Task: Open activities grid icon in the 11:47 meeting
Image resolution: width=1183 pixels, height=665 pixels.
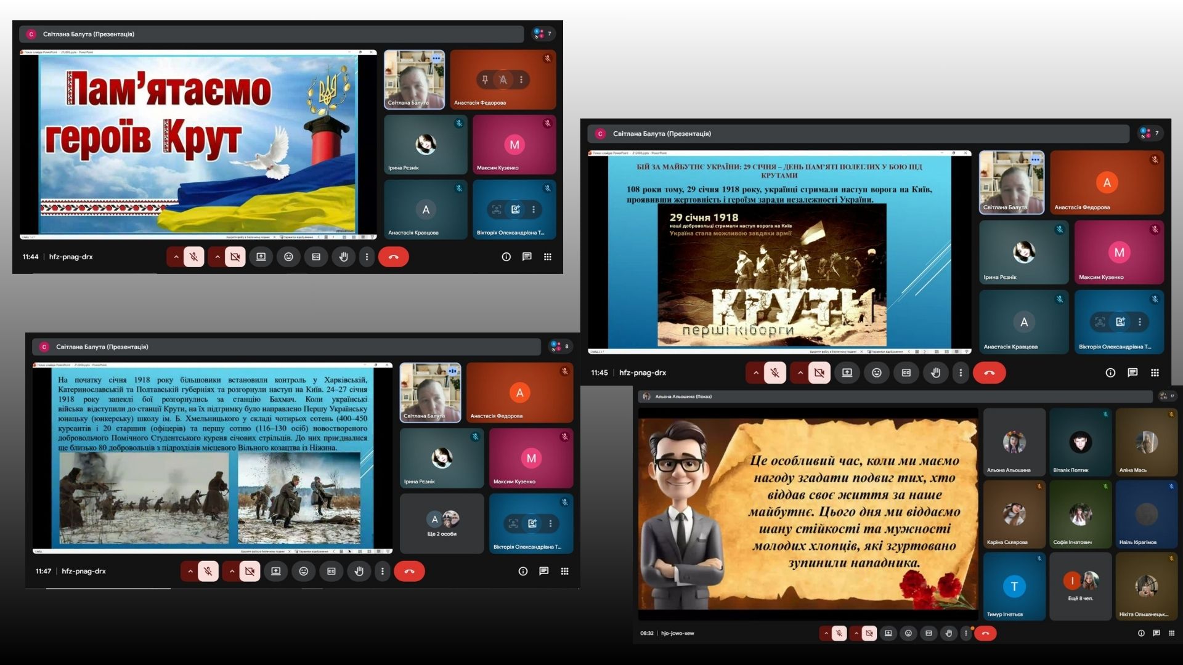Action: coord(564,571)
